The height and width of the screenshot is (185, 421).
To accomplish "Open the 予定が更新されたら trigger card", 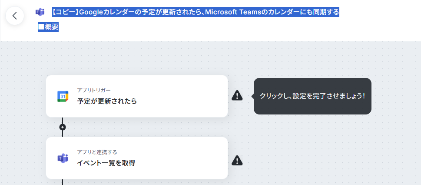I will coord(137,96).
